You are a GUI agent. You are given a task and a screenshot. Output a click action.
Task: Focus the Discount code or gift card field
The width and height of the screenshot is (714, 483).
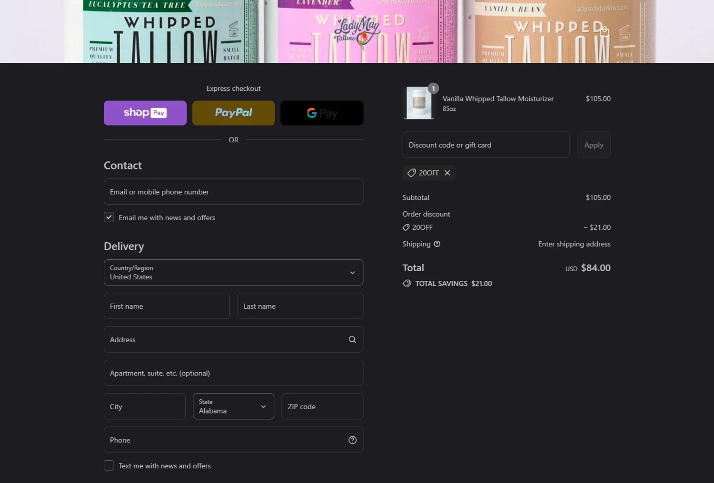pos(486,145)
